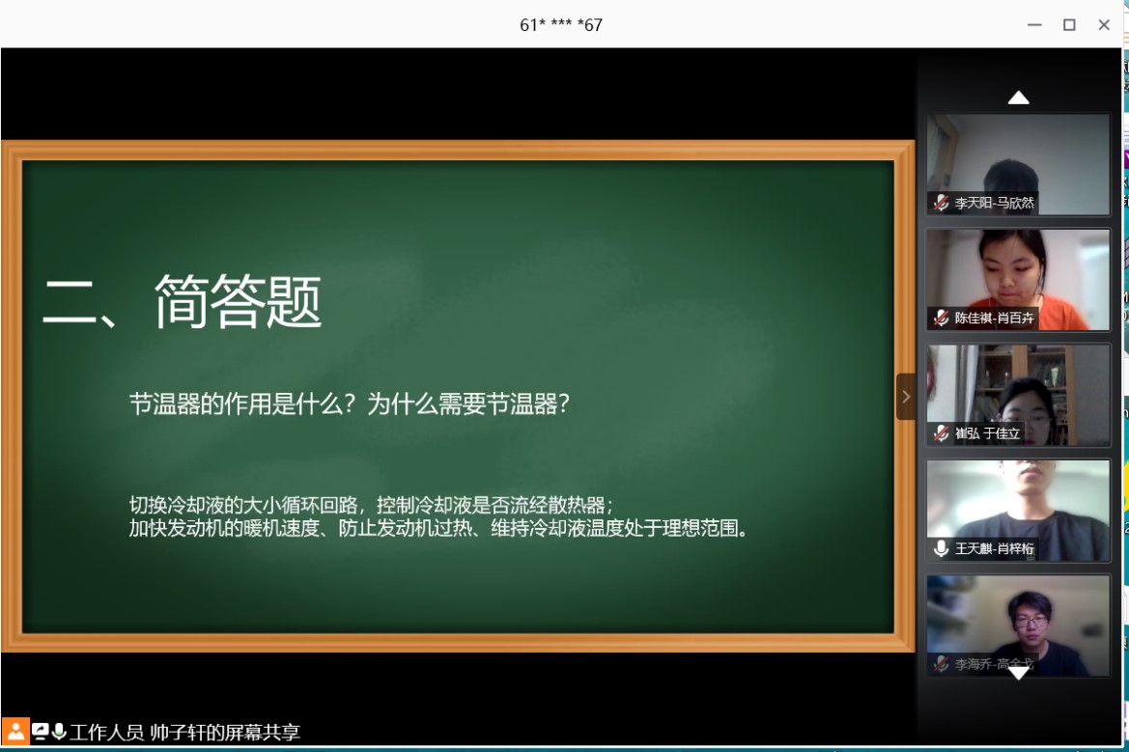This screenshot has height=752, width=1129.
Task: Toggle muted mic icon for 李海乔
Action: click(941, 664)
